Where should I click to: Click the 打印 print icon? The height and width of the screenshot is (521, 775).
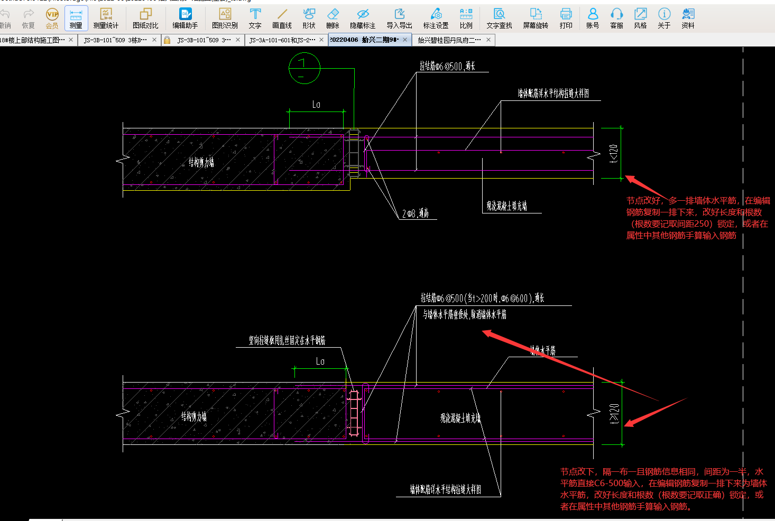[566, 18]
